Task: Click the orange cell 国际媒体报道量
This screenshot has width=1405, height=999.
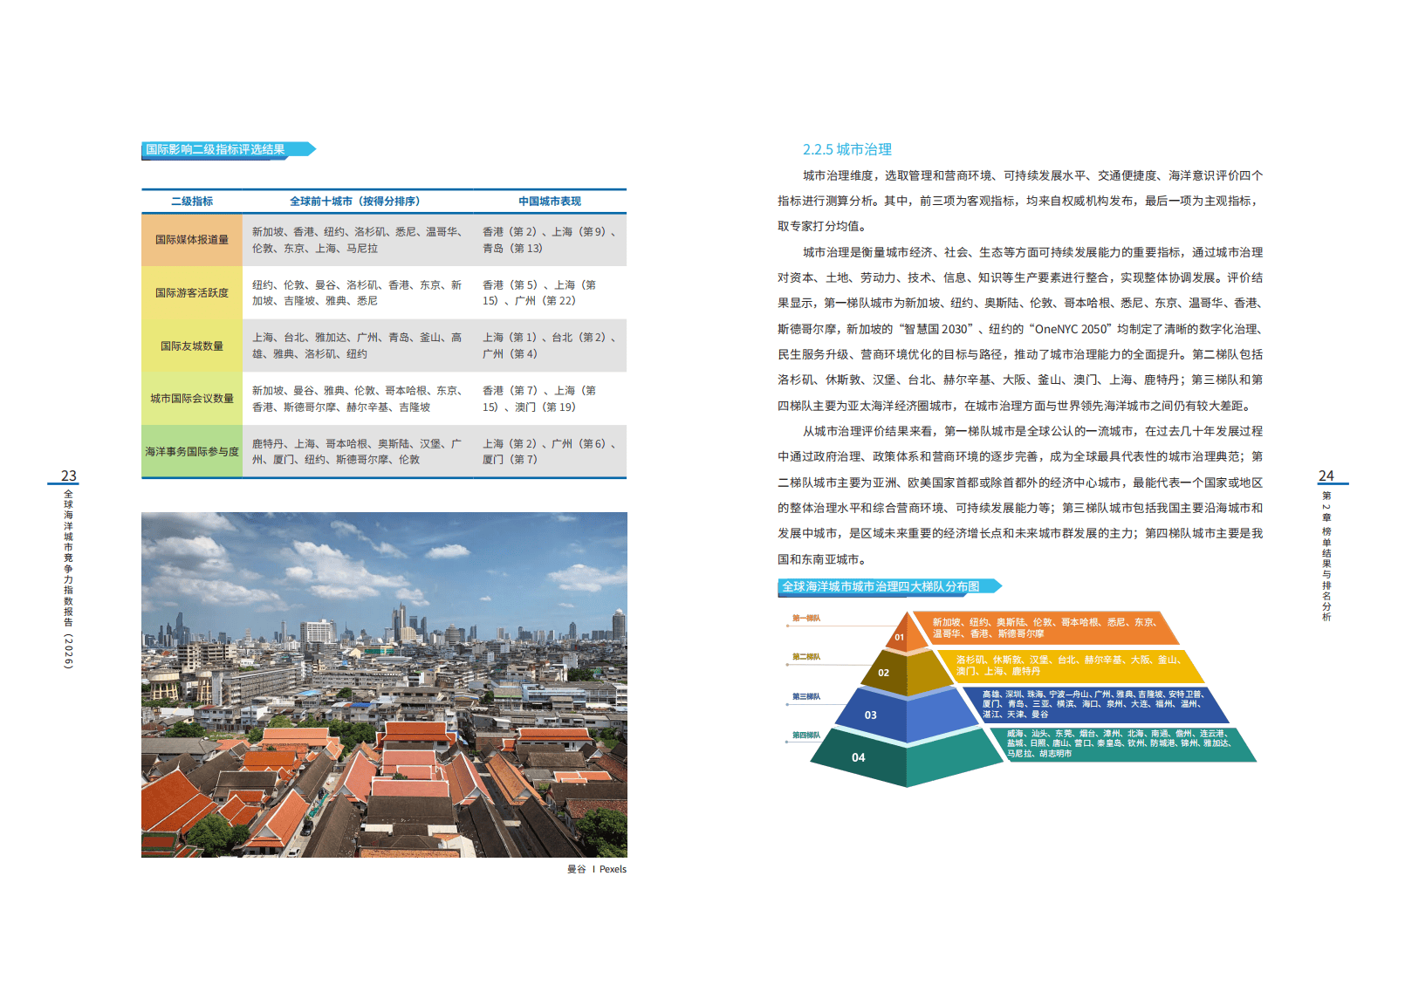Action: tap(192, 240)
